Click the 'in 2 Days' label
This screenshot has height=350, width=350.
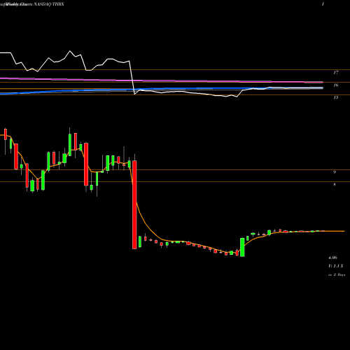337,275
